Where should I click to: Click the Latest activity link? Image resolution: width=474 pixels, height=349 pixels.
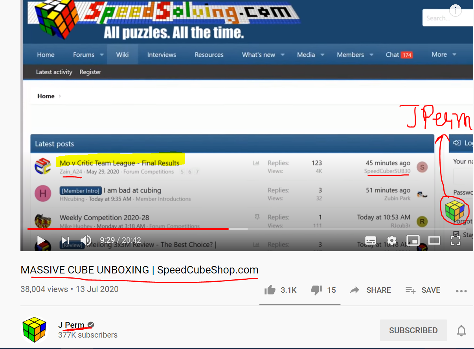(54, 72)
